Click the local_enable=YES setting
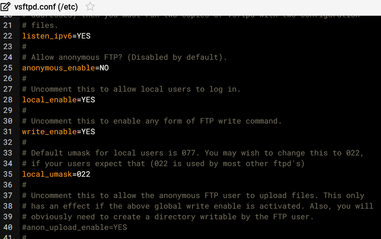The width and height of the screenshot is (381, 239). (x=58, y=100)
